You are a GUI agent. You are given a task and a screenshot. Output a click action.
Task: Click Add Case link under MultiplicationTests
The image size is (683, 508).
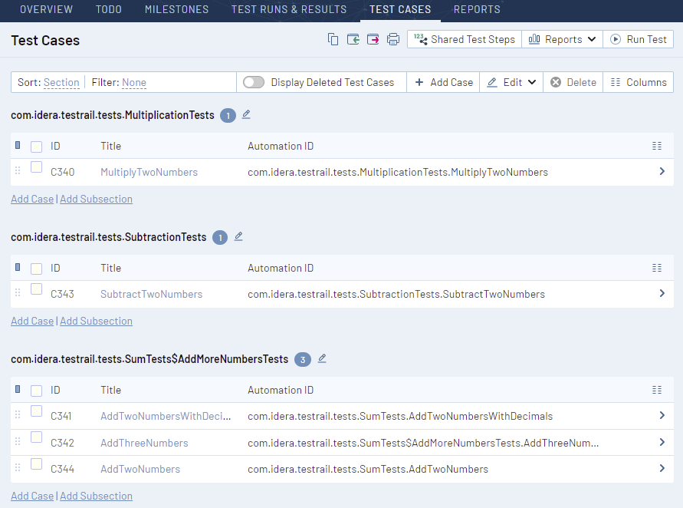[x=32, y=199]
